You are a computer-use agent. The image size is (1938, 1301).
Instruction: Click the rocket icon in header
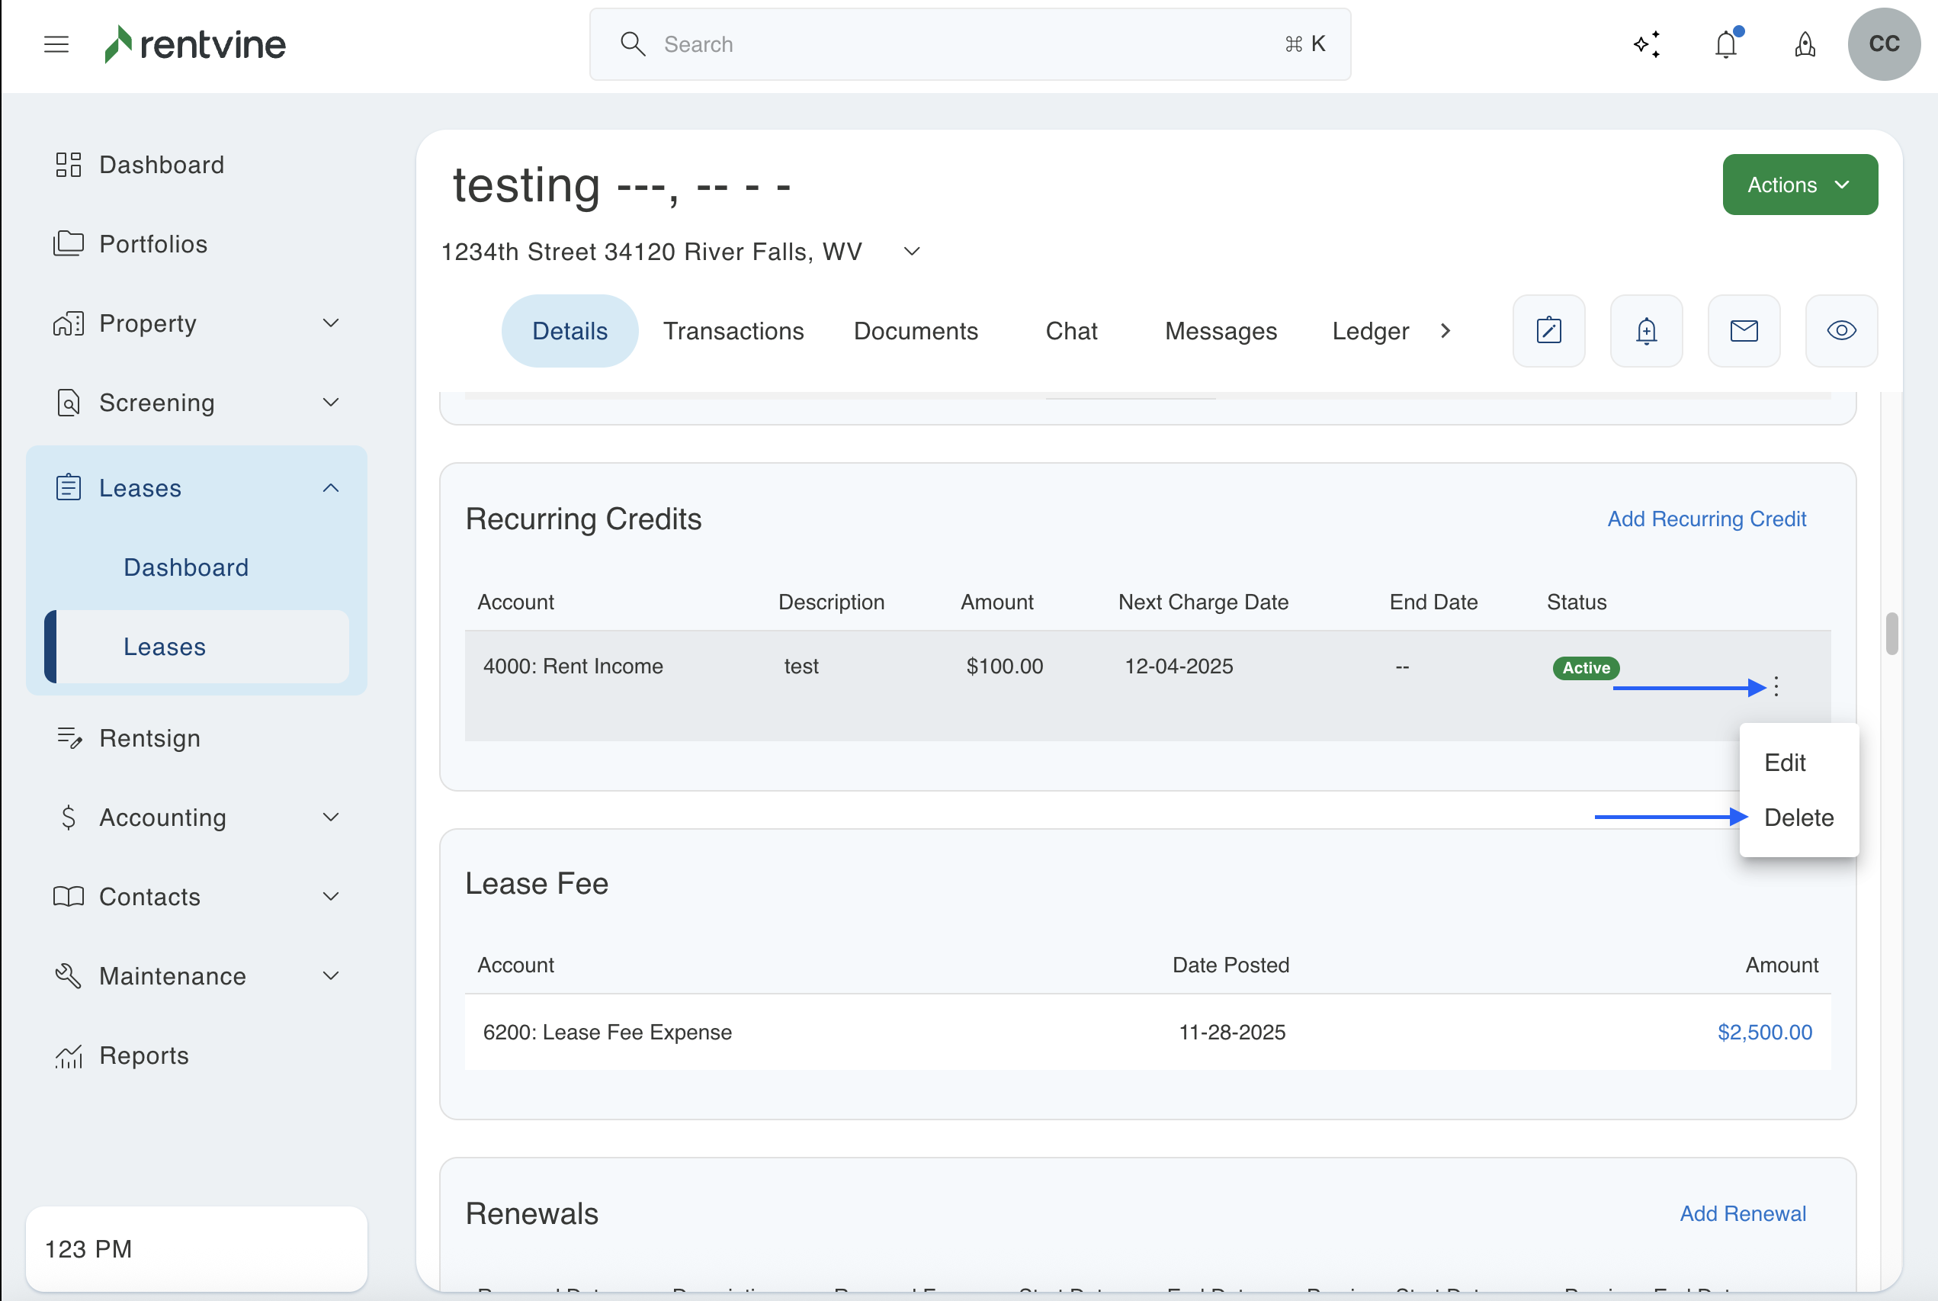(x=1805, y=44)
